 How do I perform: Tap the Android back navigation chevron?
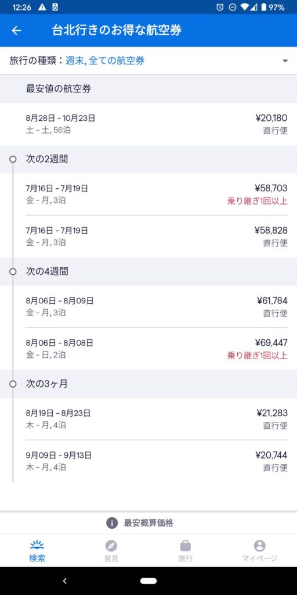coord(65,580)
